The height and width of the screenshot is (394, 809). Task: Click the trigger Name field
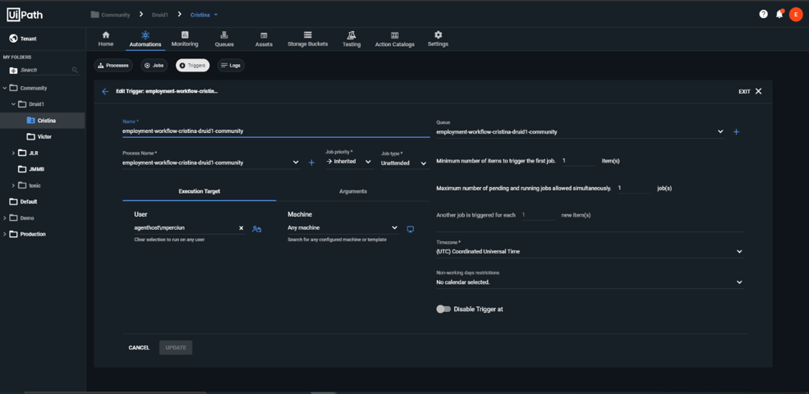[276, 131]
